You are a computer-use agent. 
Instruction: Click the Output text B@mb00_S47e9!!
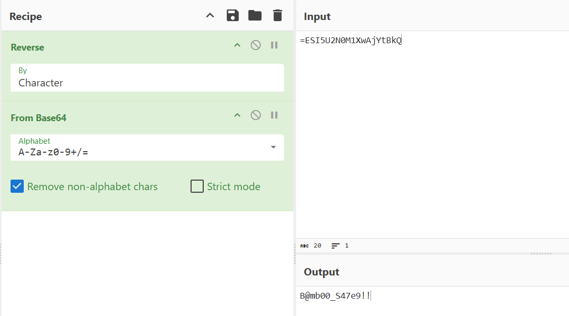[x=335, y=296]
